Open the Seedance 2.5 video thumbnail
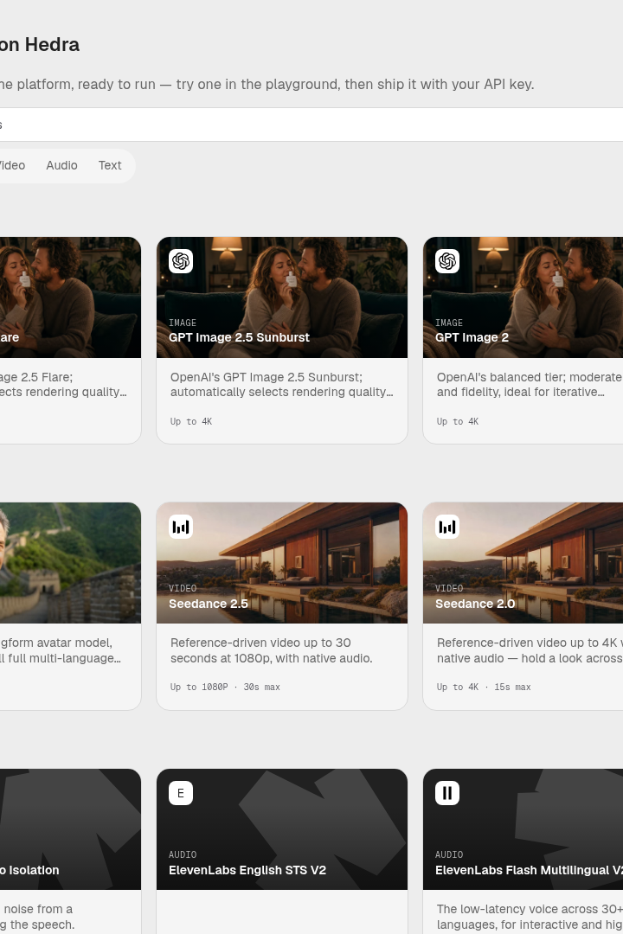This screenshot has height=934, width=623. pyautogui.click(x=282, y=563)
